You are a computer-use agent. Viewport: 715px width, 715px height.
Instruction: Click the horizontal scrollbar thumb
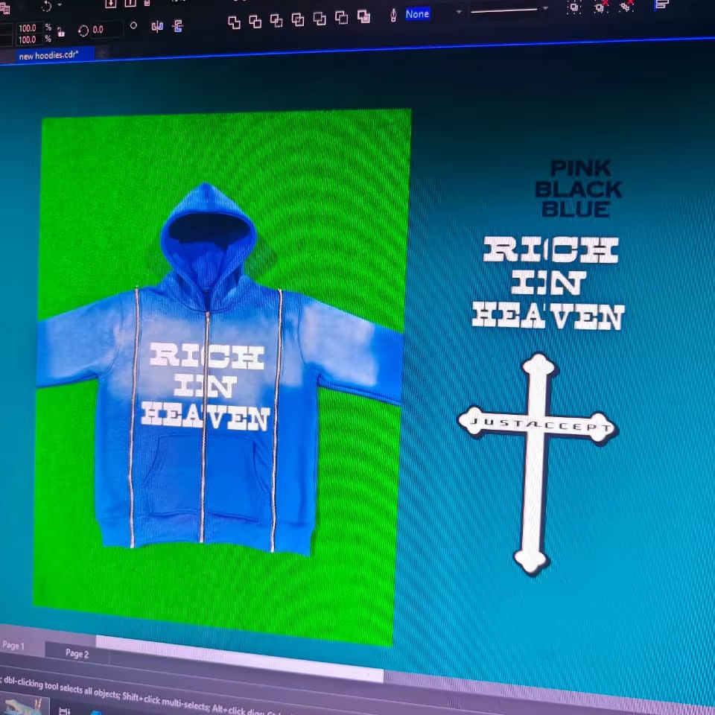click(x=239, y=658)
